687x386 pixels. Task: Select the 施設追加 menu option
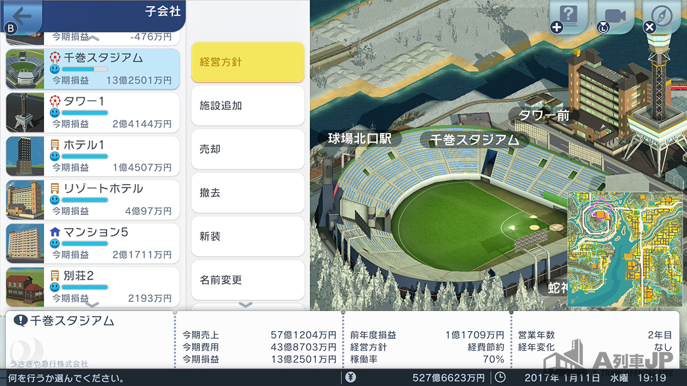247,106
